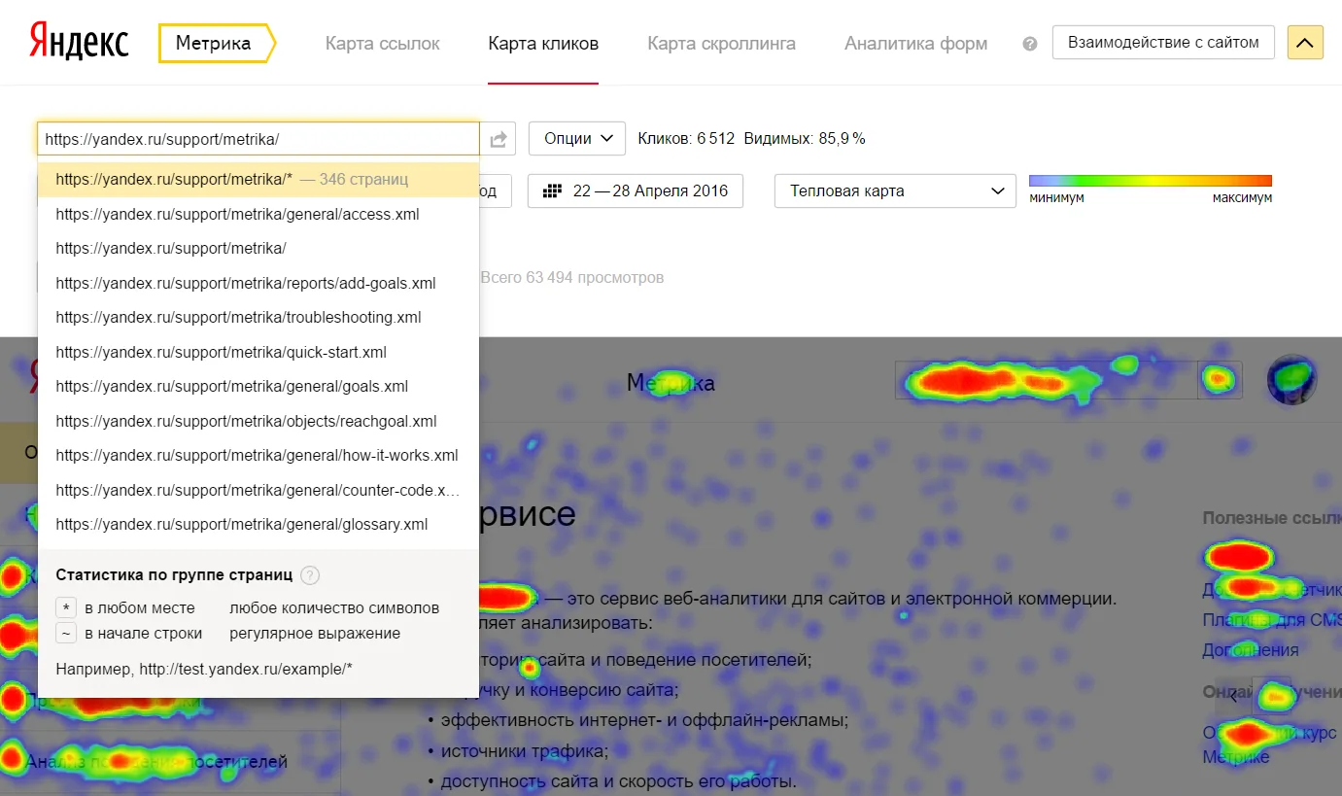Image resolution: width=1342 pixels, height=796 pixels.
Task: Switch to the Карта ссылок tab
Action: pos(383,44)
